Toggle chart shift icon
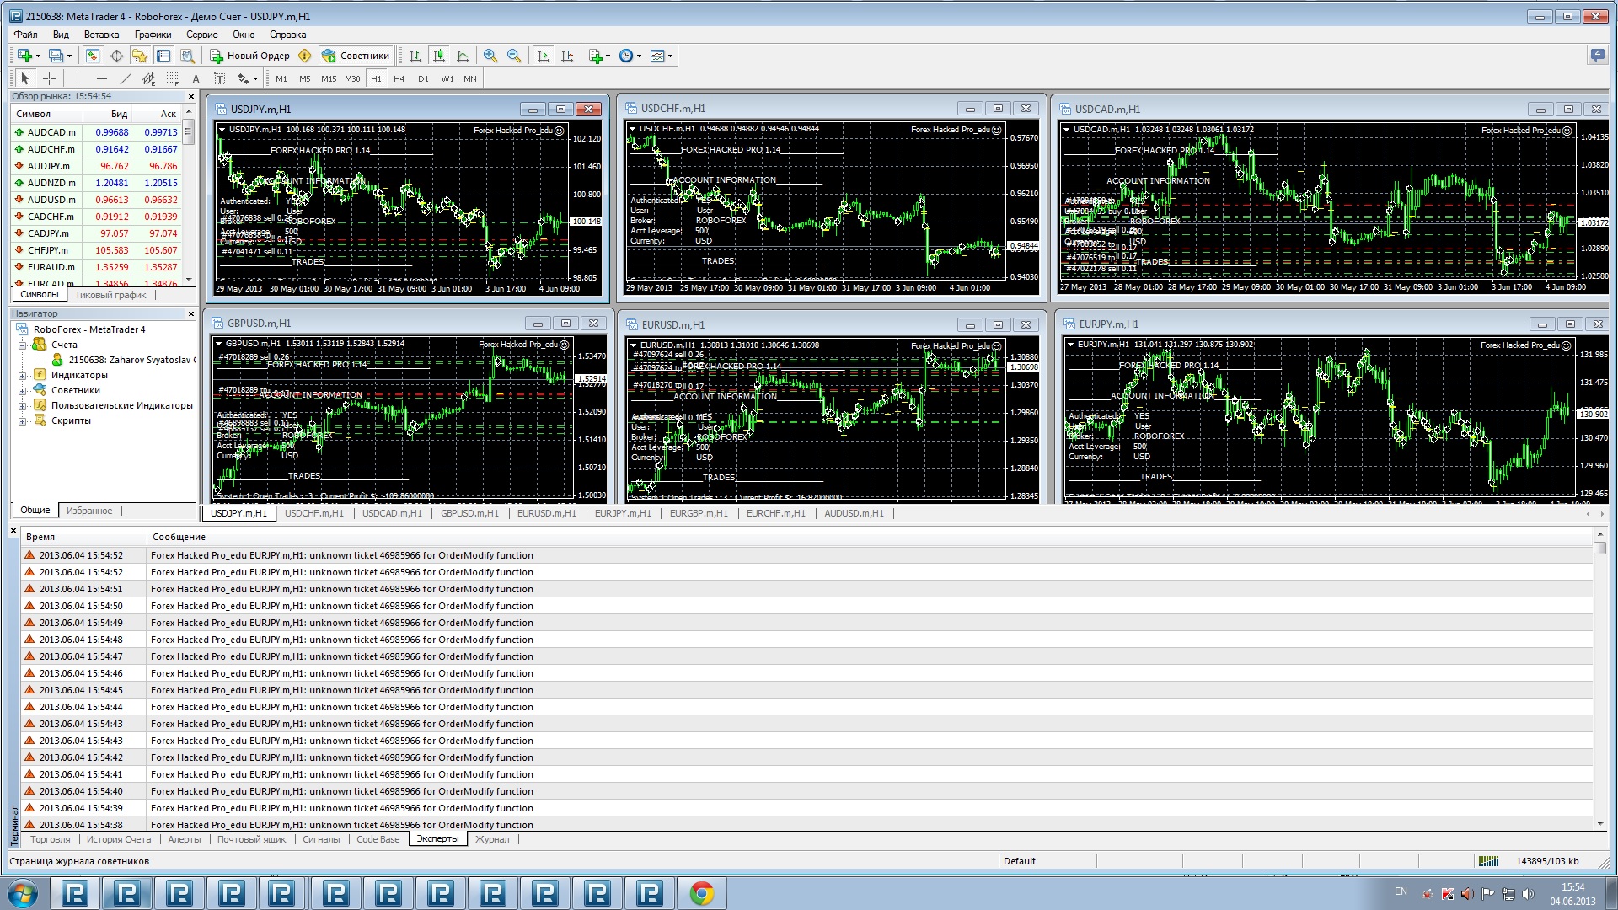The width and height of the screenshot is (1618, 910). coord(567,56)
